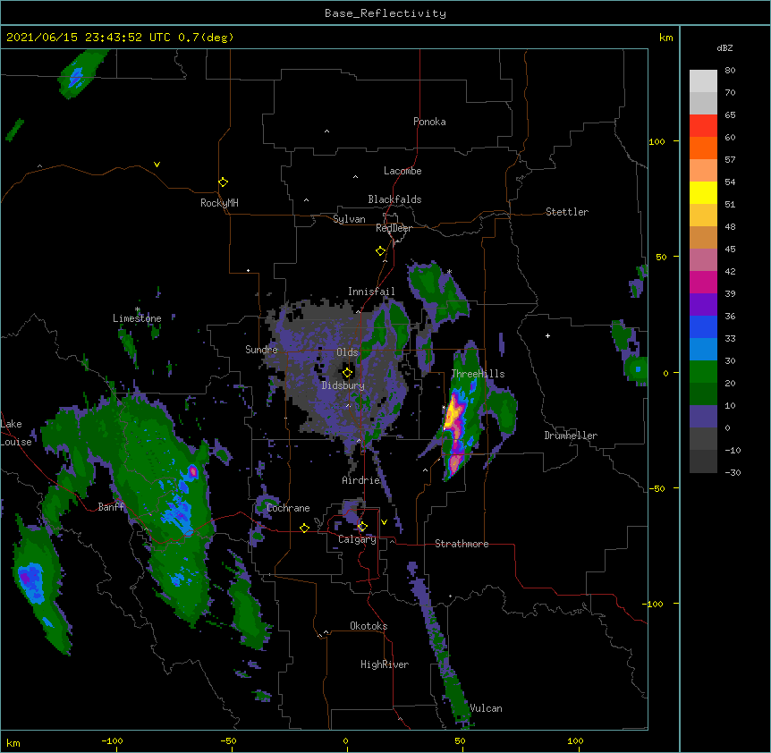Screen dimensions: 771x753
Task: Click the 45 value in dBZ legend
Action: (x=730, y=250)
